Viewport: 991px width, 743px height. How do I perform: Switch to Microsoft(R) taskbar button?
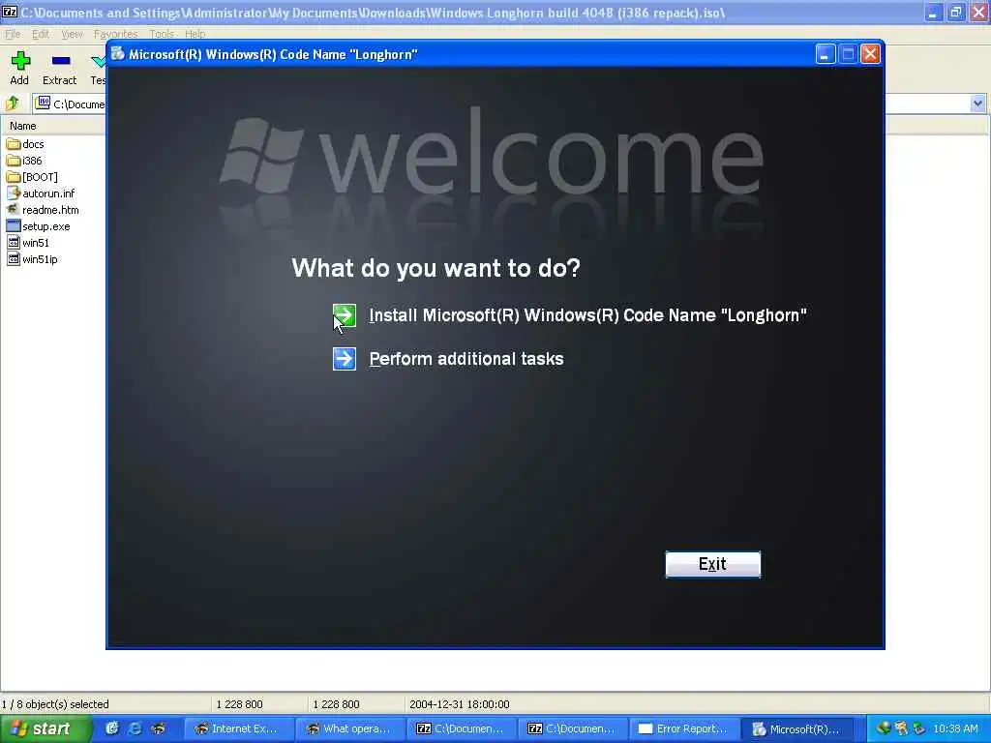tap(797, 729)
